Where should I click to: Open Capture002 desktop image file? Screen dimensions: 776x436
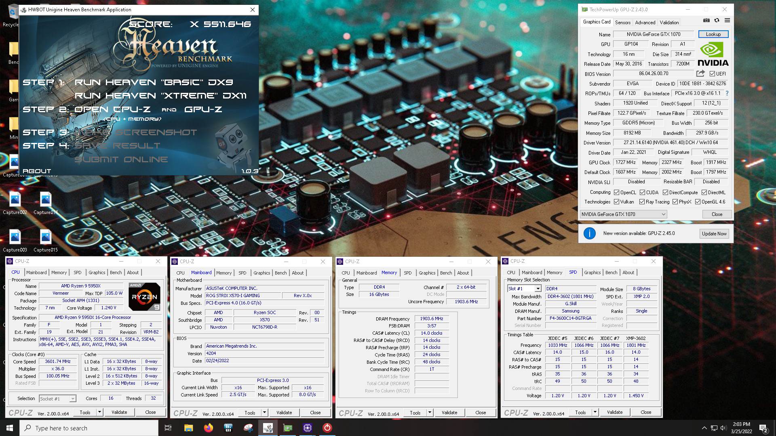(15, 203)
